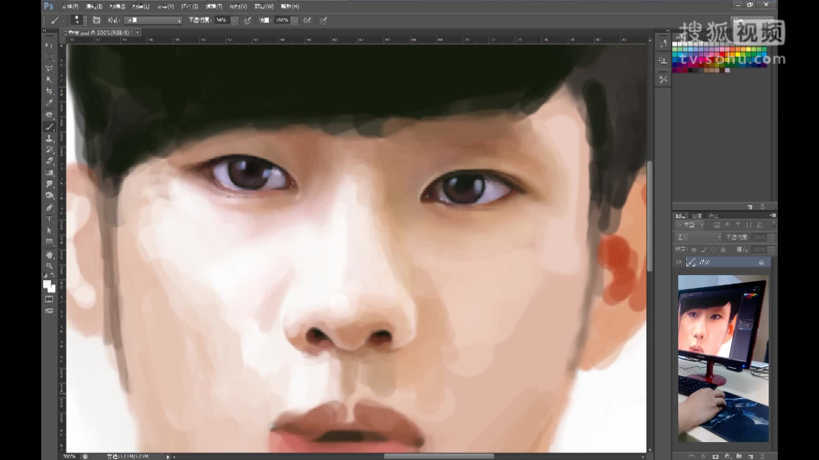The image size is (819, 460).
Task: Toggle lock all pixels padlock icon
Action: pos(723,249)
